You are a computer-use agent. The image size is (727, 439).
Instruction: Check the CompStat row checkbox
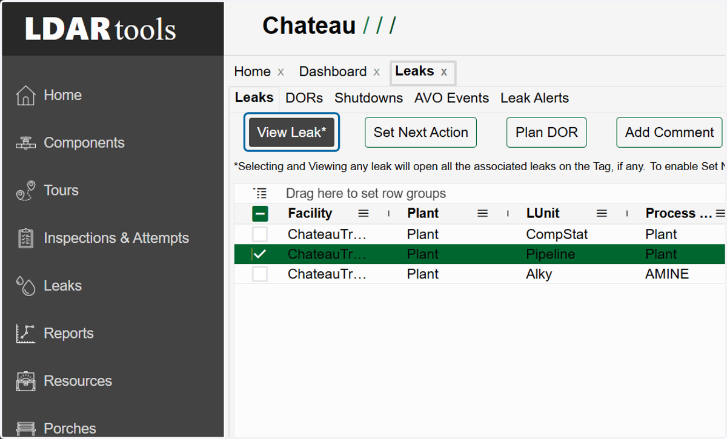click(260, 234)
